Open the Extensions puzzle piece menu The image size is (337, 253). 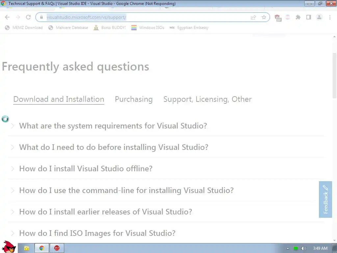coord(298,17)
